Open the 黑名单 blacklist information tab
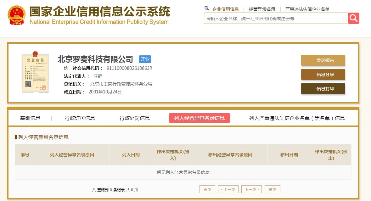Screen dimensions: 371x201 coord(296,118)
